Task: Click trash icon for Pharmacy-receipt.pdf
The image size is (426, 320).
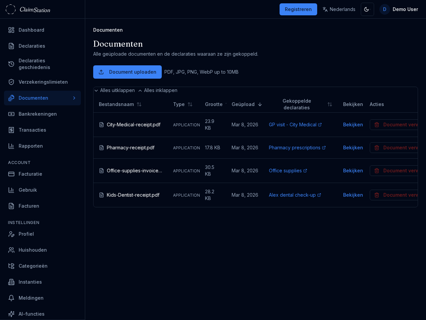Action: tap(377, 148)
